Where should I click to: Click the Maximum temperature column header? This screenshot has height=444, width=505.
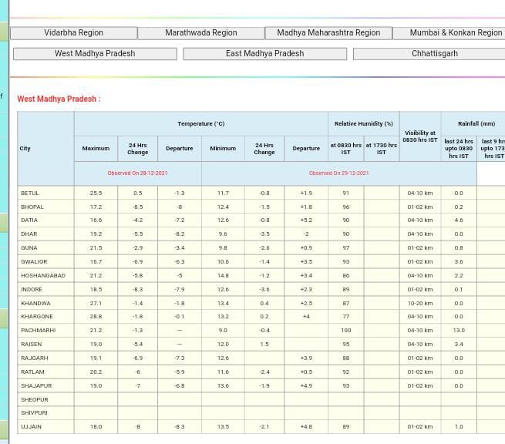(x=96, y=148)
